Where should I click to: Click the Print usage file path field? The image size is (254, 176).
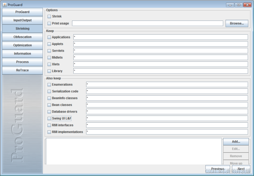[x=148, y=23]
